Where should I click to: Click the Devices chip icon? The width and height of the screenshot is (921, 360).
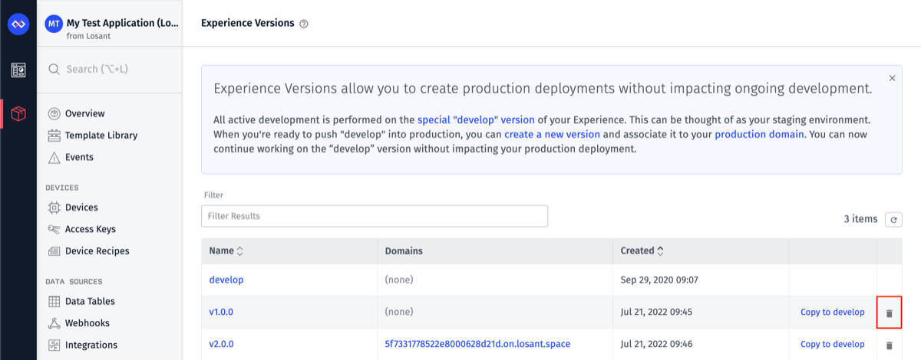[54, 208]
